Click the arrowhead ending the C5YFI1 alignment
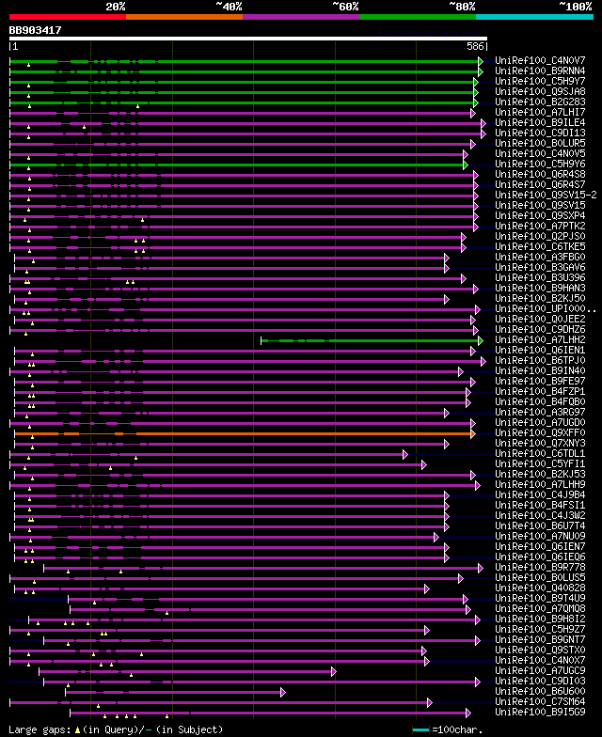Viewport: 602px width, 737px height. pyautogui.click(x=424, y=464)
